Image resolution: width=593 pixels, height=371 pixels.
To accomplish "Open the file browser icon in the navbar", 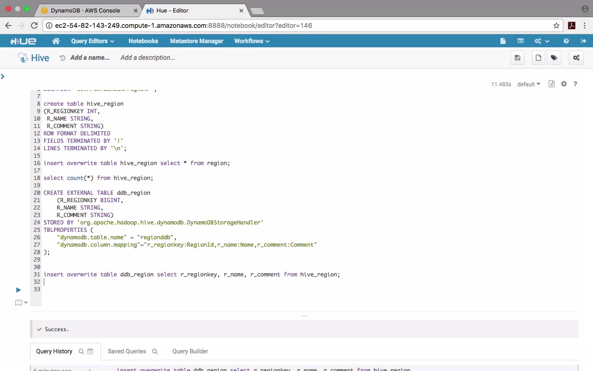I will coord(503,41).
